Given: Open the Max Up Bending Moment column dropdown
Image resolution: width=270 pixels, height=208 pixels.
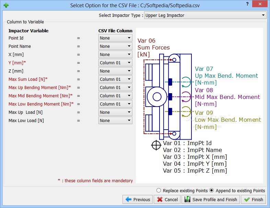Looking at the screenshot, I should coord(115,88).
